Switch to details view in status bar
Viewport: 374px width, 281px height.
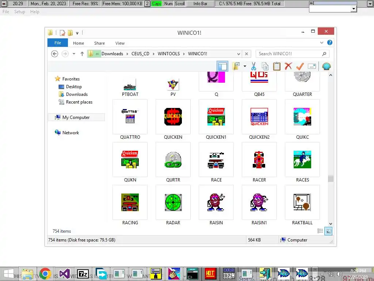point(320,231)
